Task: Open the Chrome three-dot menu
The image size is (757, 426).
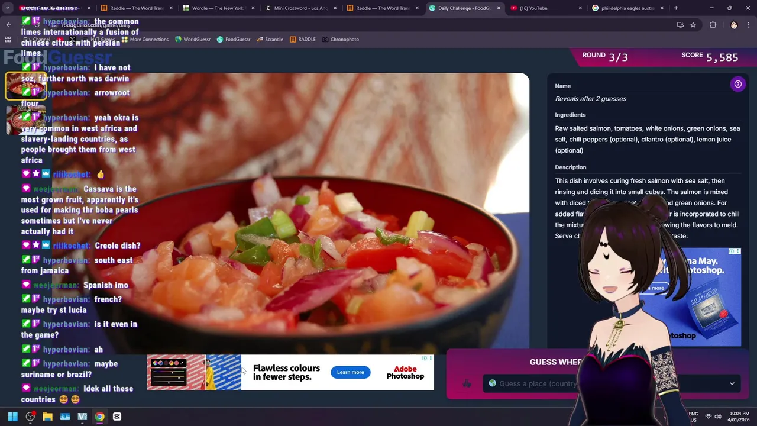Action: pyautogui.click(x=748, y=25)
